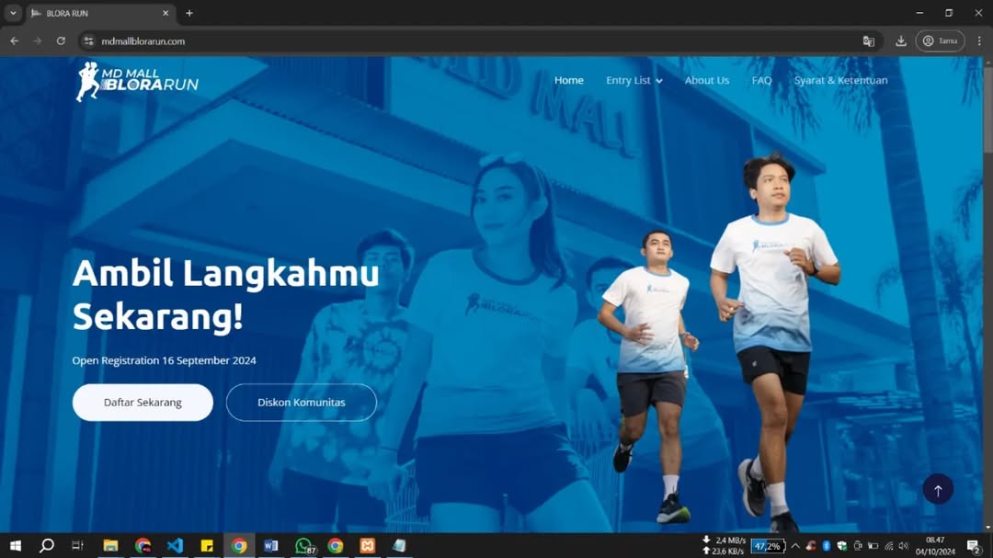Click the Bluetooth icon in the system tray
993x558 pixels.
(826, 545)
